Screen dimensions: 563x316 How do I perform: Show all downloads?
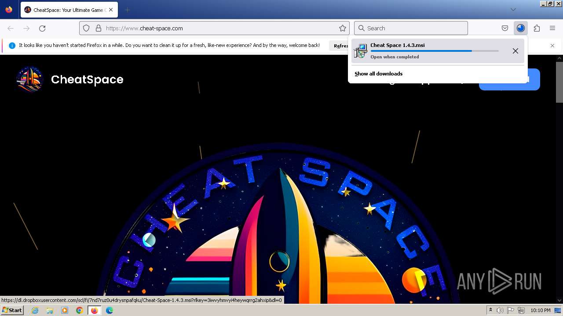click(x=379, y=74)
